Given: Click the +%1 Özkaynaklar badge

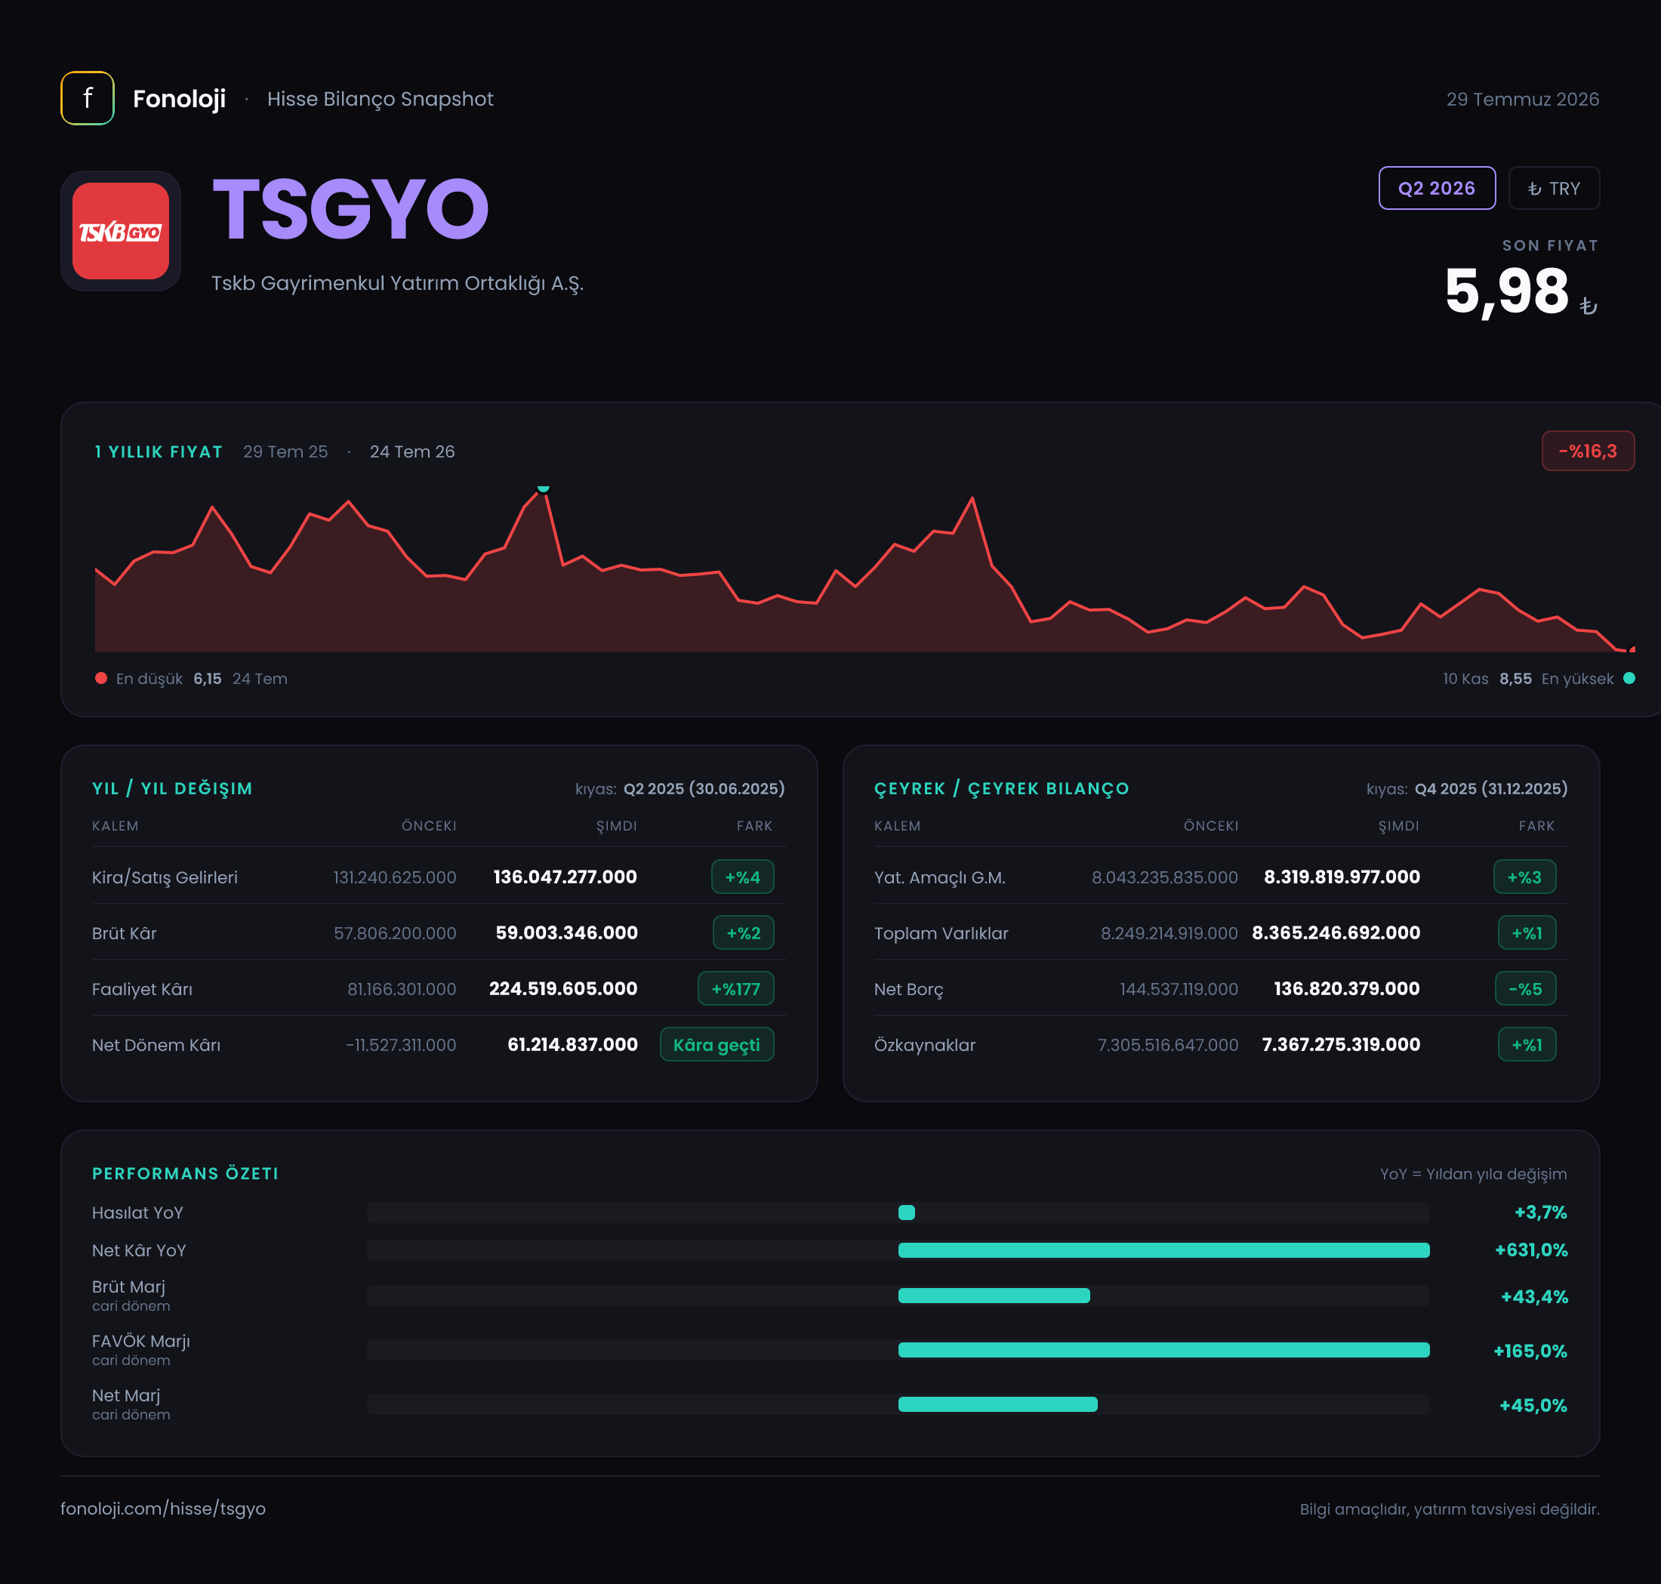Looking at the screenshot, I should point(1527,1044).
